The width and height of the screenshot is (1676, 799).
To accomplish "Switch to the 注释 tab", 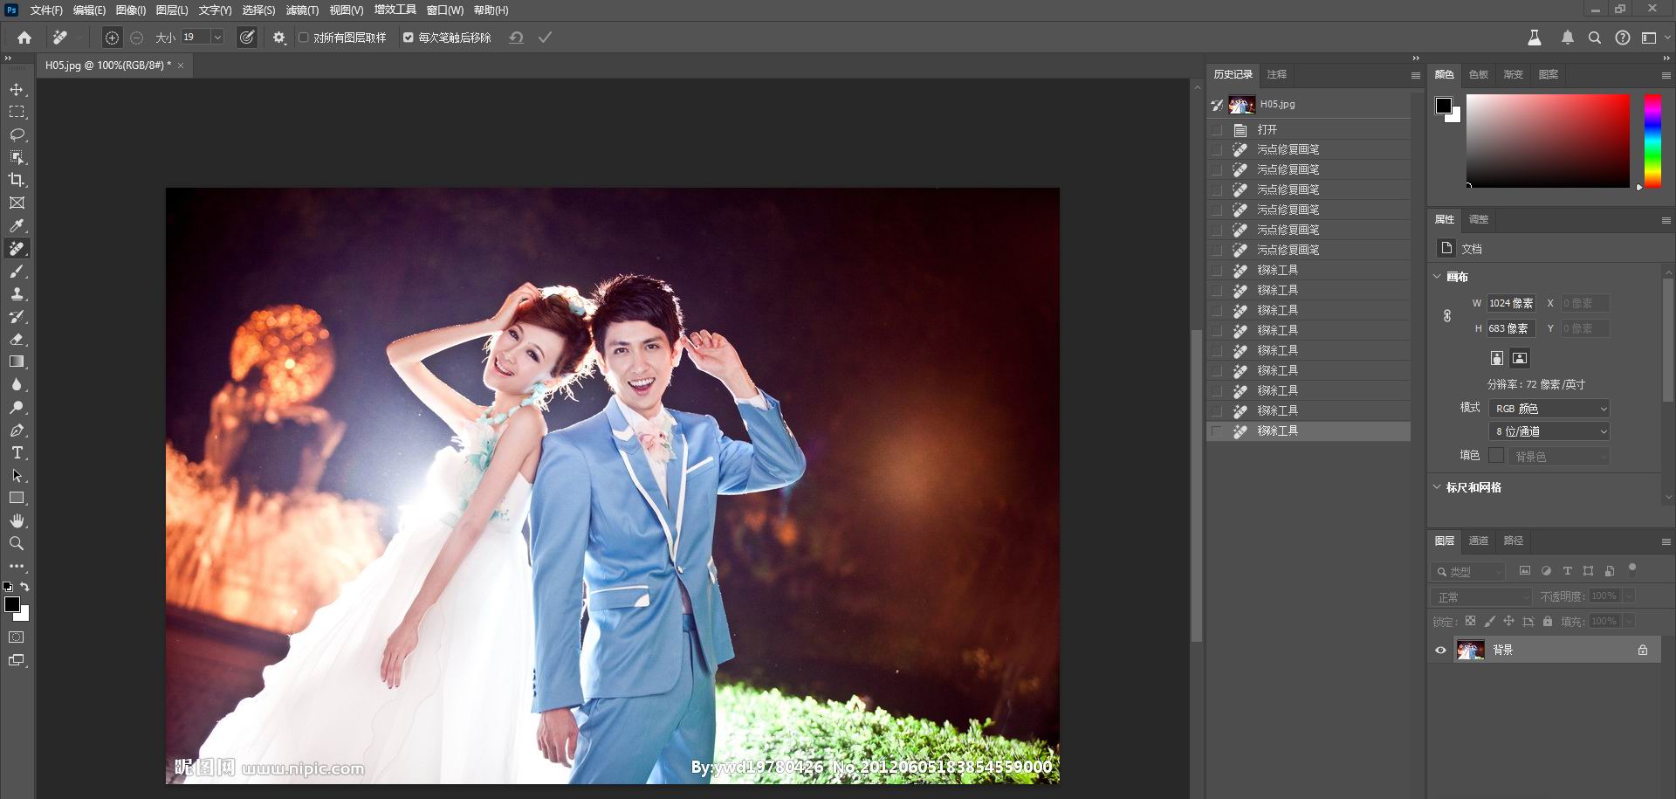I will (x=1276, y=74).
